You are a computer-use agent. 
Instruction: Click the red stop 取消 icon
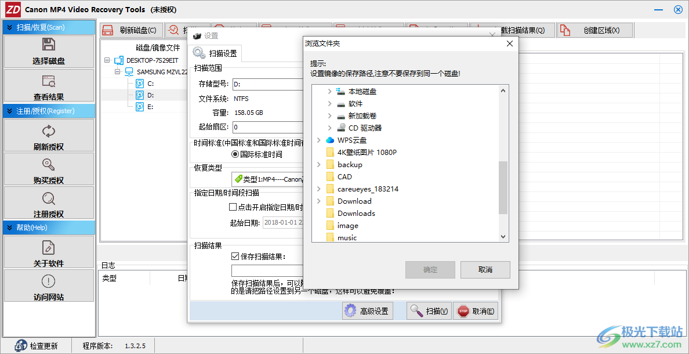tap(463, 311)
